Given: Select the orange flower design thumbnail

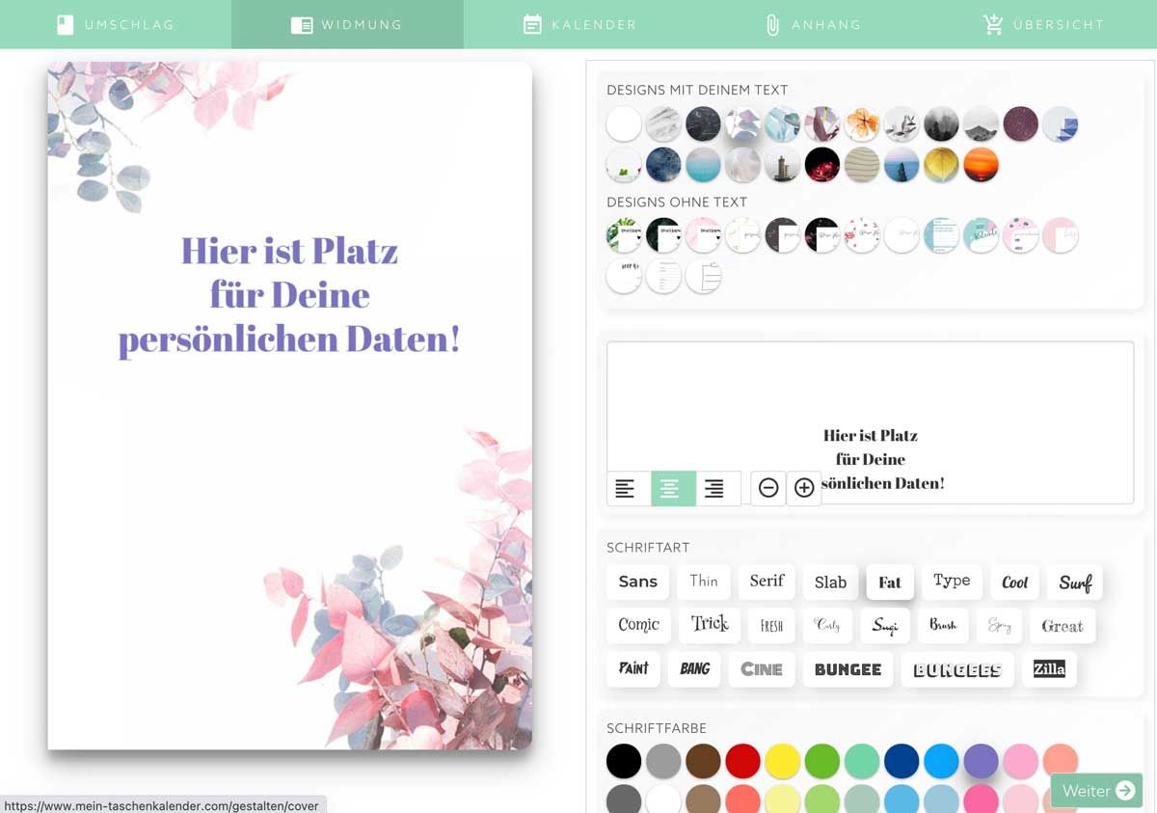Looking at the screenshot, I should pos(861,124).
